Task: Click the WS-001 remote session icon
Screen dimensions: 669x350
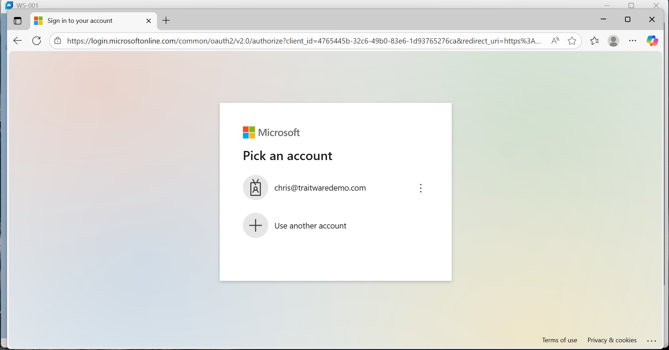Action: click(x=9, y=5)
